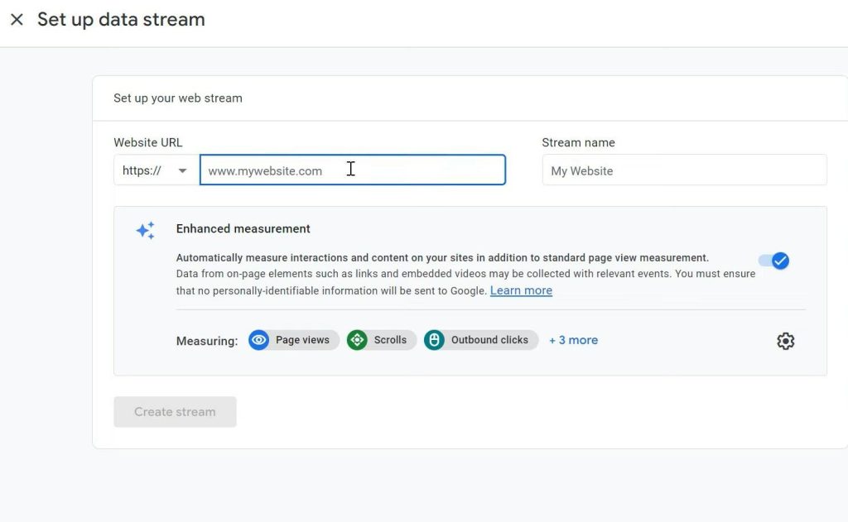Select the Outbound clicks chip label
Screen dimensions: 848x522
(x=489, y=340)
